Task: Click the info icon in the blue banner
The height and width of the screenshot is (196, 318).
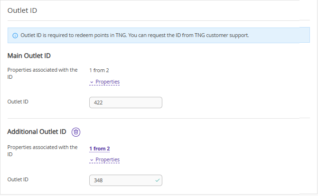Action: (15, 36)
